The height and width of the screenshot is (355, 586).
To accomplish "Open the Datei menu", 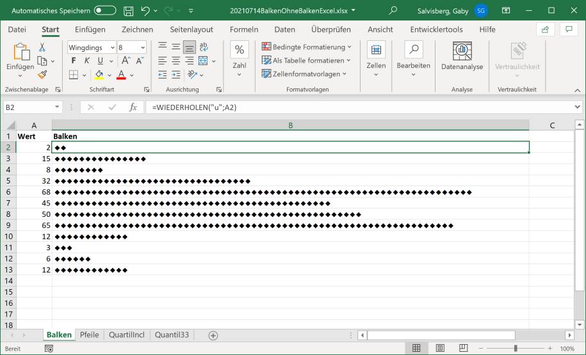I will point(17,29).
